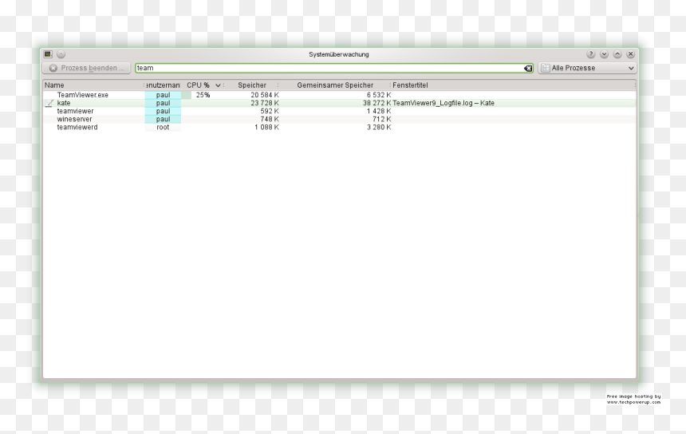Click paul user cell in wineserver row
The image size is (686, 434).
tap(163, 119)
